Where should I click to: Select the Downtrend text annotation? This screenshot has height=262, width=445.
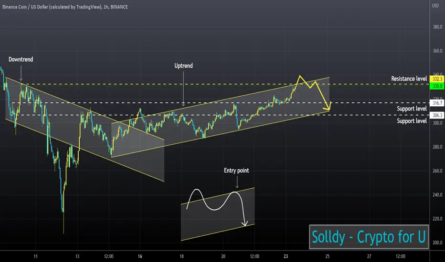pos(21,60)
